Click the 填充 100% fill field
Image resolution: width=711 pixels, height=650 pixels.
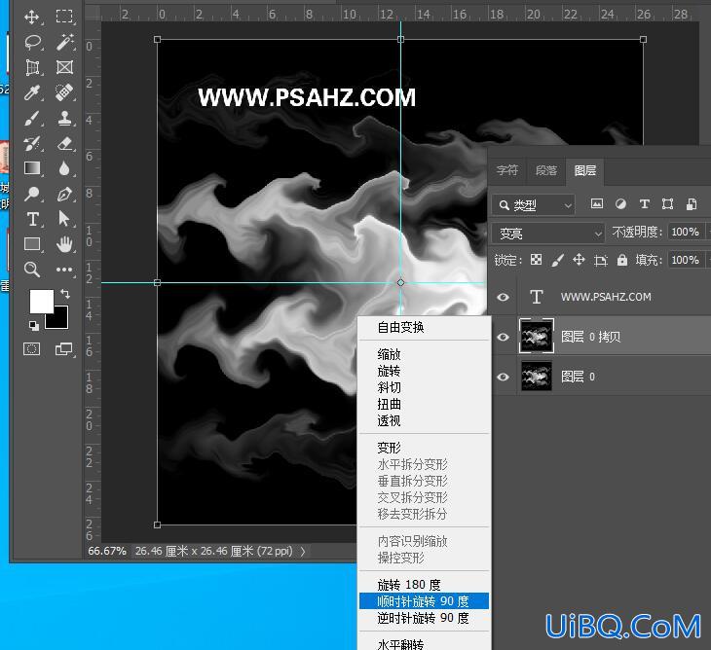point(685,260)
